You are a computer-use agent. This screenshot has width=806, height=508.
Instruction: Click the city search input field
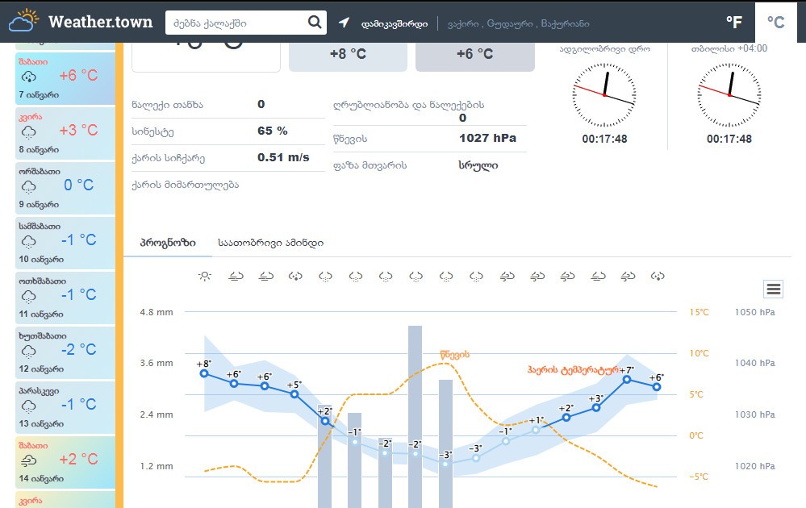pyautogui.click(x=237, y=23)
